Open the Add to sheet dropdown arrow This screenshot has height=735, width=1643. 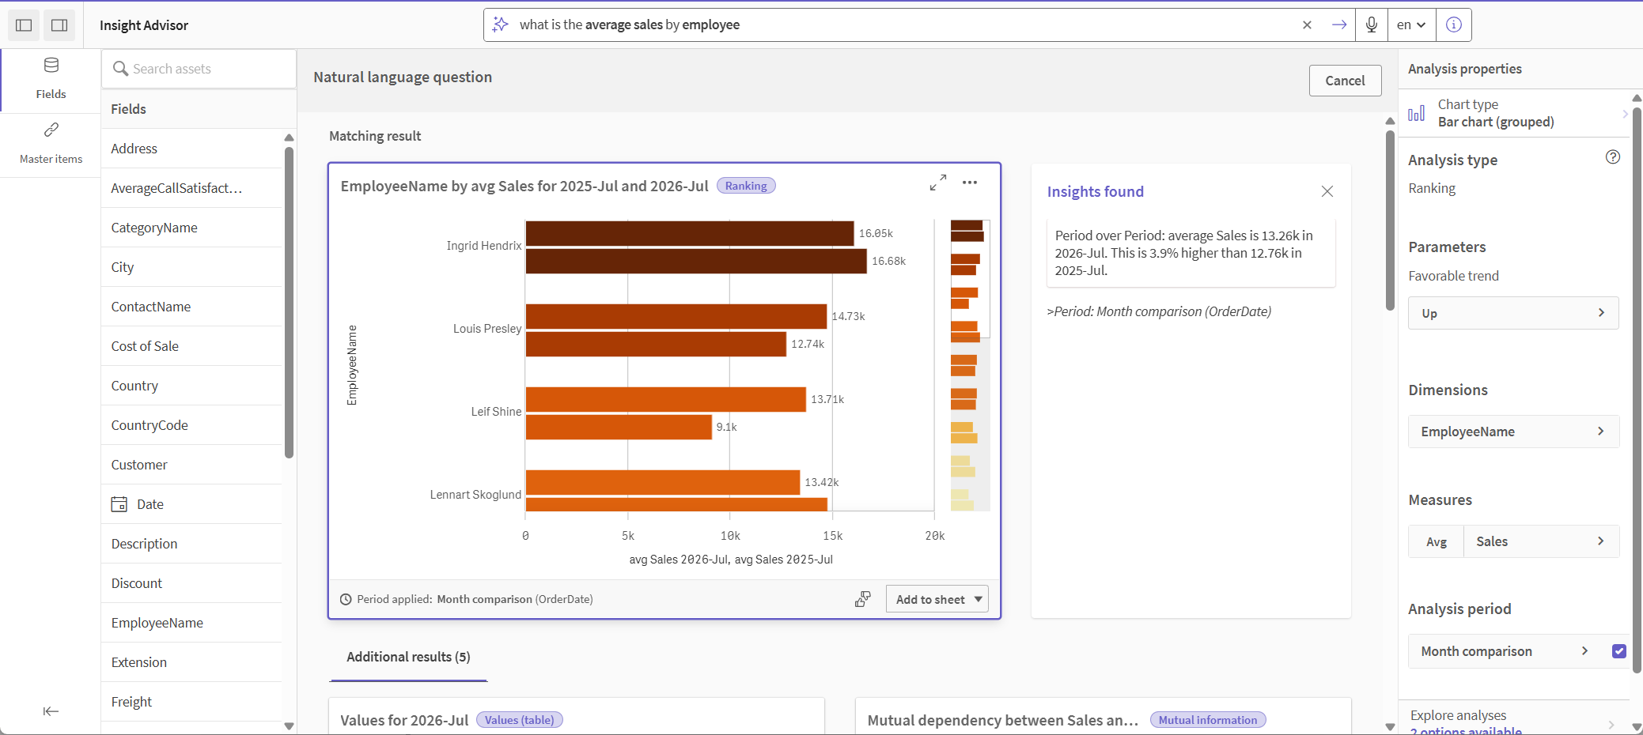(x=979, y=599)
